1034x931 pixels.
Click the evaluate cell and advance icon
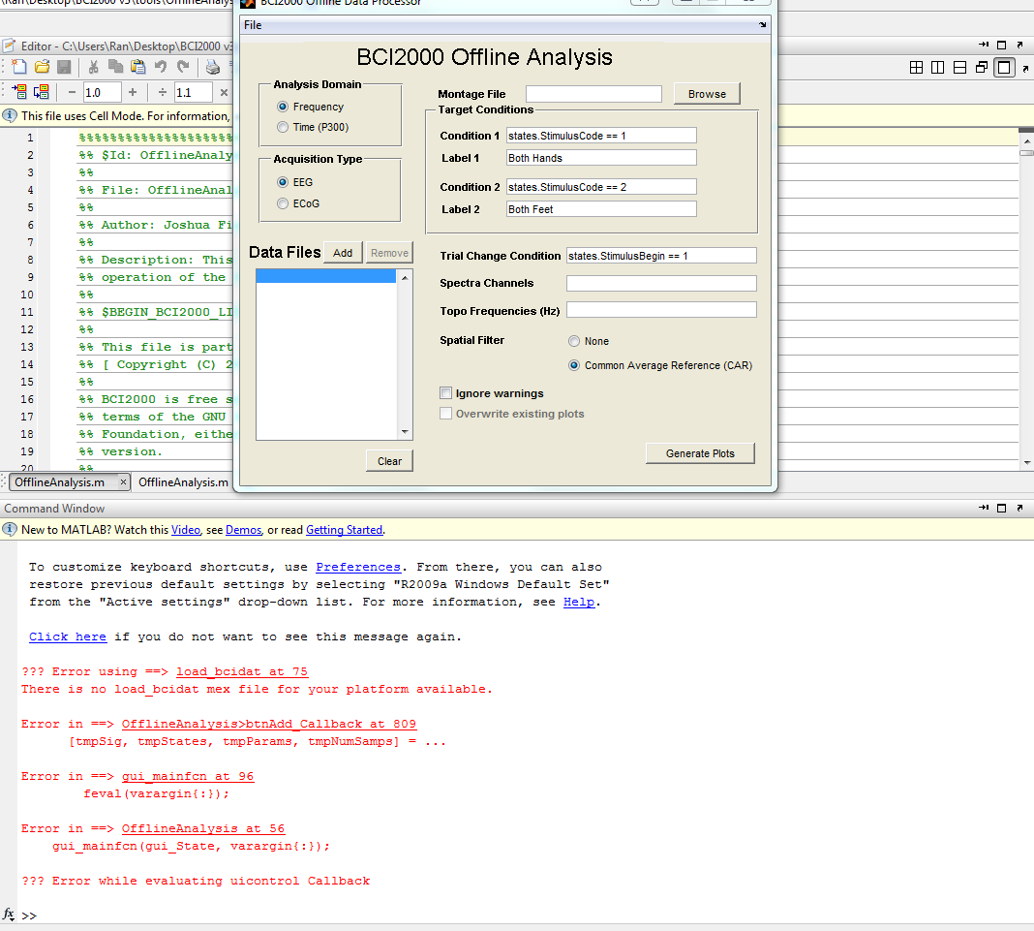point(42,92)
